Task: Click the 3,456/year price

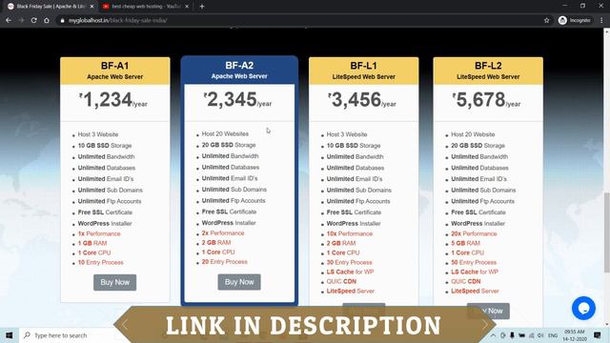Action: [x=362, y=100]
